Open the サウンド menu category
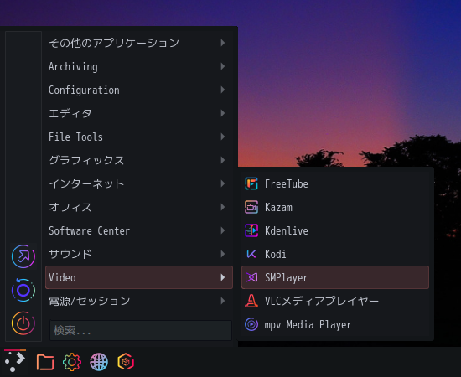461x377 pixels. (x=139, y=254)
